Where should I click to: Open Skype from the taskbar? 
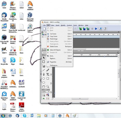click(x=25, y=116)
